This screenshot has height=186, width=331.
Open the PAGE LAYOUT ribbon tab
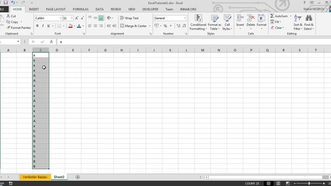coord(56,9)
